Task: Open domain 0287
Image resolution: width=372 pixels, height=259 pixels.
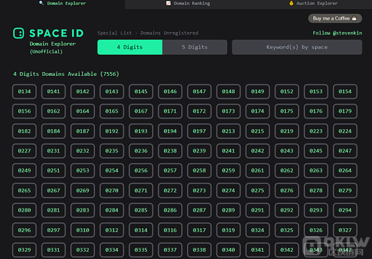Action: 199,210
